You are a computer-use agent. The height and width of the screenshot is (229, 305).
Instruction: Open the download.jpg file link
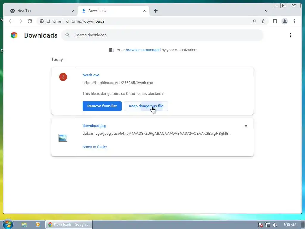pyautogui.click(x=94, y=126)
